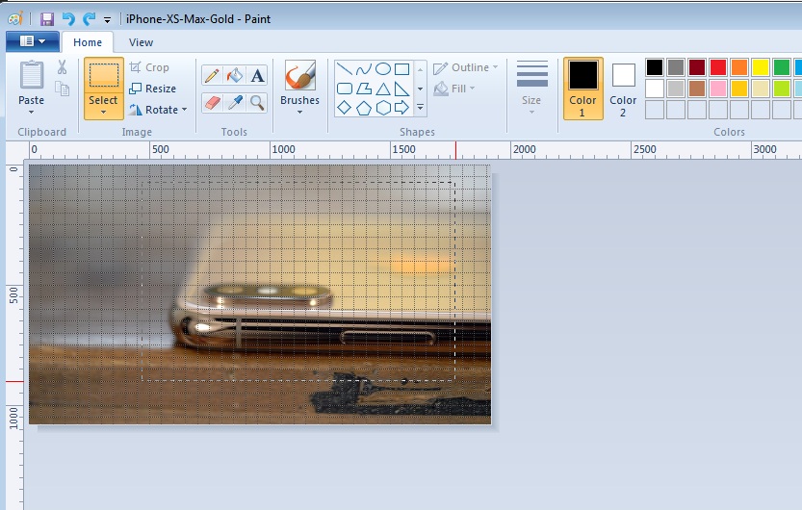
Task: Open the blue Paint file menu button
Action: click(x=33, y=41)
